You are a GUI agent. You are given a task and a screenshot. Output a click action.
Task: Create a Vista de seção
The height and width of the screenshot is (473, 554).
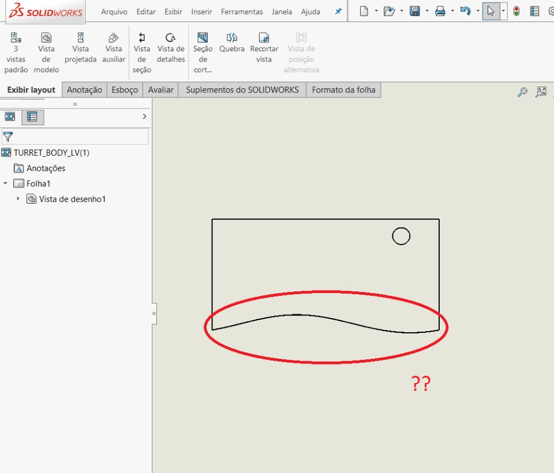142,52
